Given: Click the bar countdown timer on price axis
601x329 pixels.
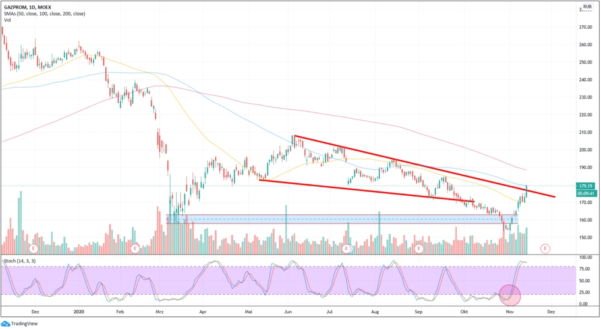Looking at the screenshot, I should point(587,193).
